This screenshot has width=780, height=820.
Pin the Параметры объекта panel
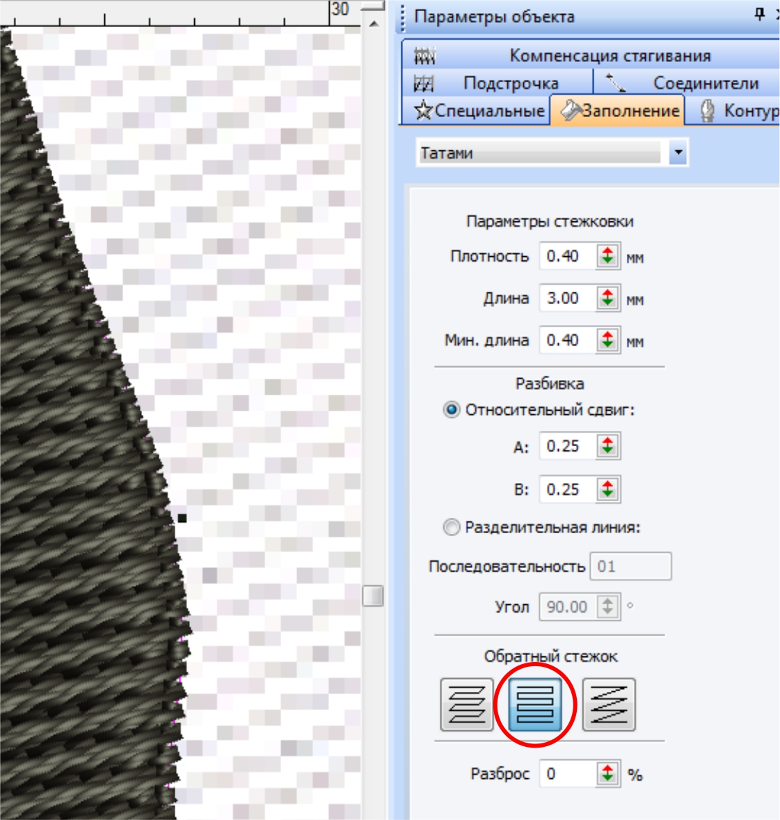pyautogui.click(x=760, y=15)
